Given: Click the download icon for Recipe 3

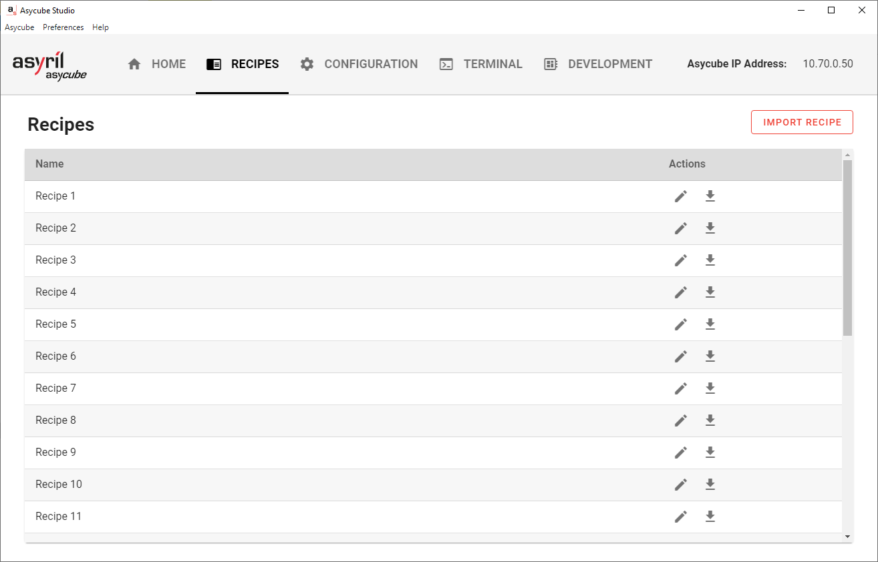Looking at the screenshot, I should tap(710, 260).
